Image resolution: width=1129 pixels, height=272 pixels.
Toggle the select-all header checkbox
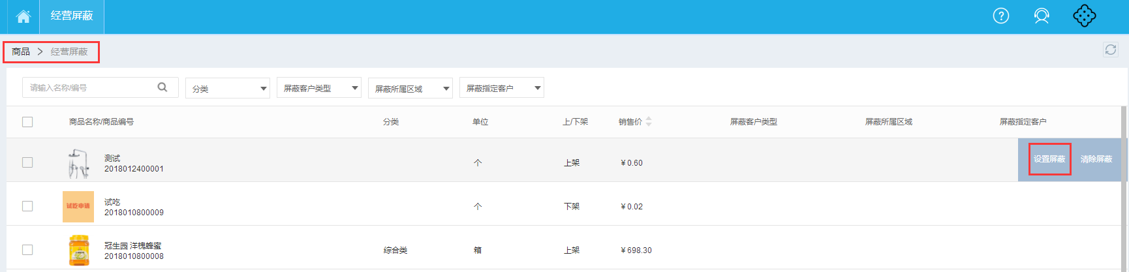[x=27, y=122]
